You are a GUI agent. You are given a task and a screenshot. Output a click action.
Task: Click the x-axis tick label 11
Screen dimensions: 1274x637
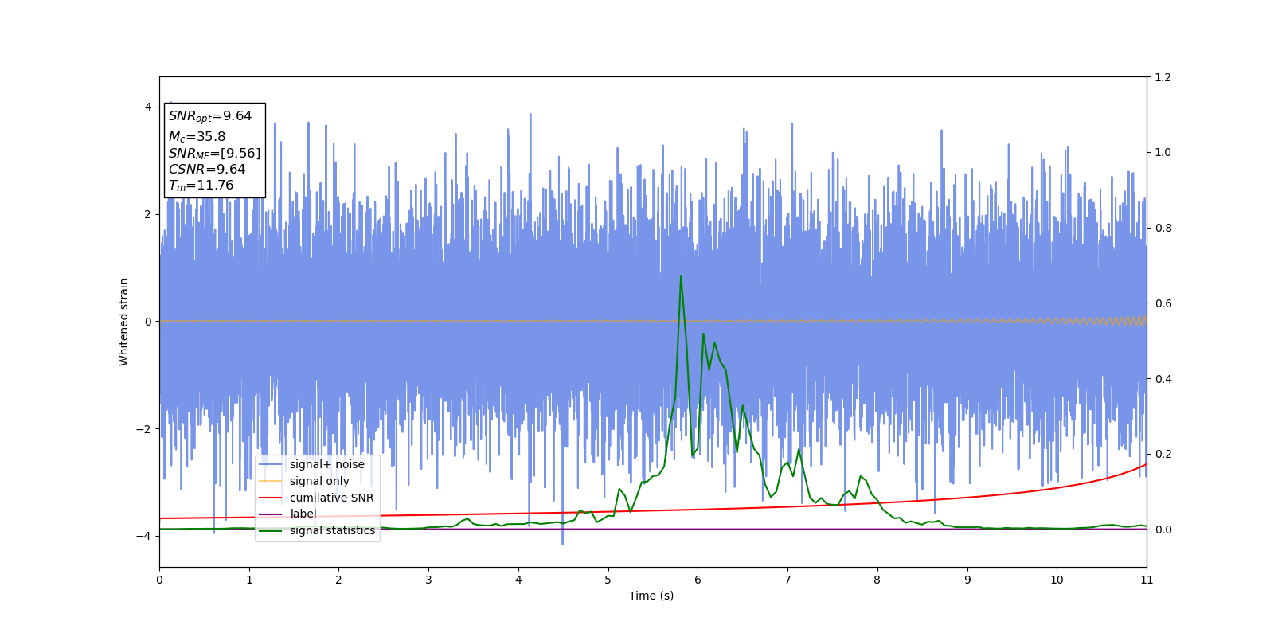click(1147, 580)
